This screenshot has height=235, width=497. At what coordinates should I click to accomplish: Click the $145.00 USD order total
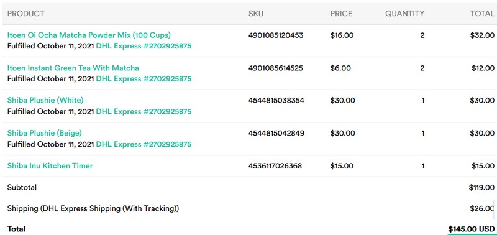coord(471,229)
